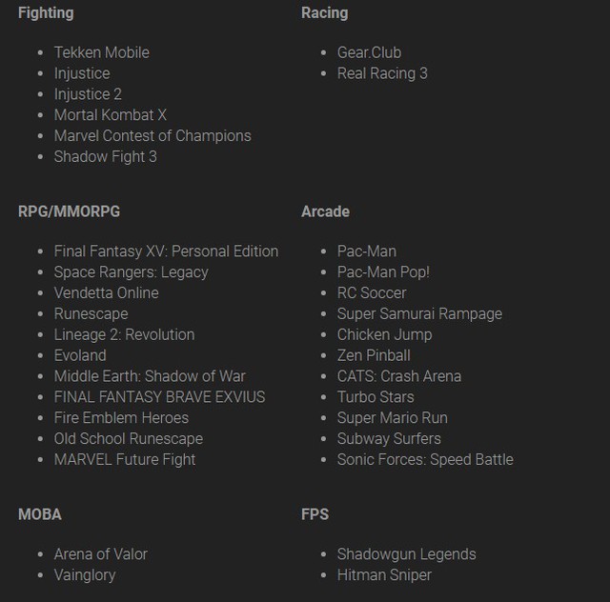Click the Gear.Club racing entry

369,52
